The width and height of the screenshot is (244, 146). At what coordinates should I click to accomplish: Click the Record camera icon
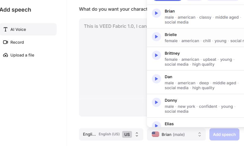[x=6, y=42]
